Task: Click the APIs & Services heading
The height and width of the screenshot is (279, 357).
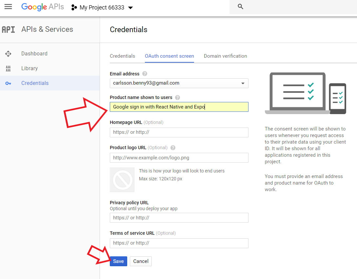Action: point(47,30)
